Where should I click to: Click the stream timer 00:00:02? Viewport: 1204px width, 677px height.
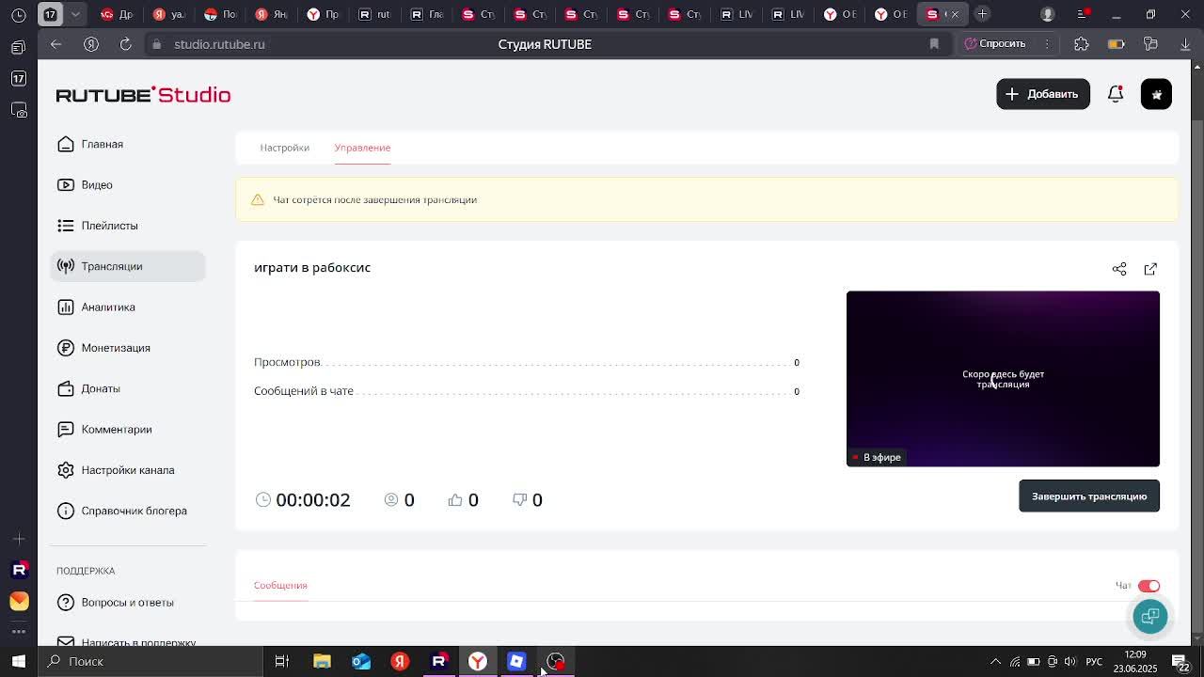(x=312, y=500)
